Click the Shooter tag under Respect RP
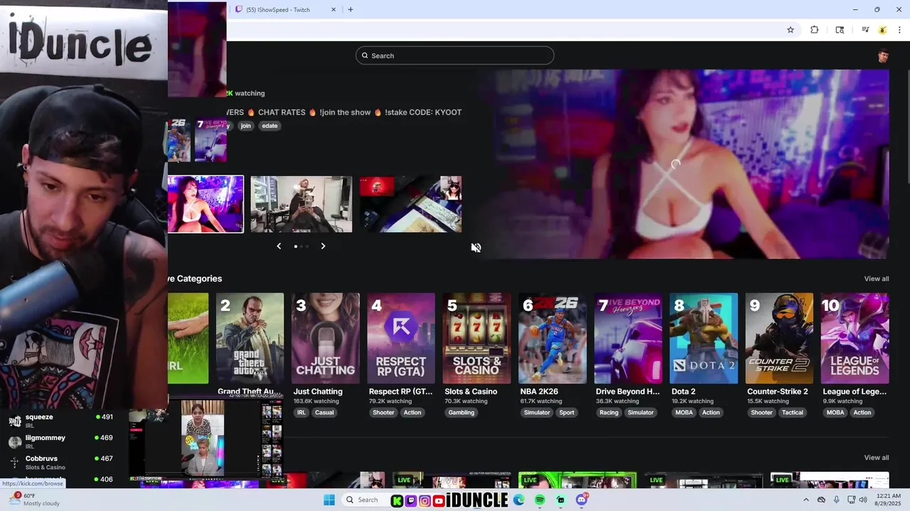 [x=383, y=412]
